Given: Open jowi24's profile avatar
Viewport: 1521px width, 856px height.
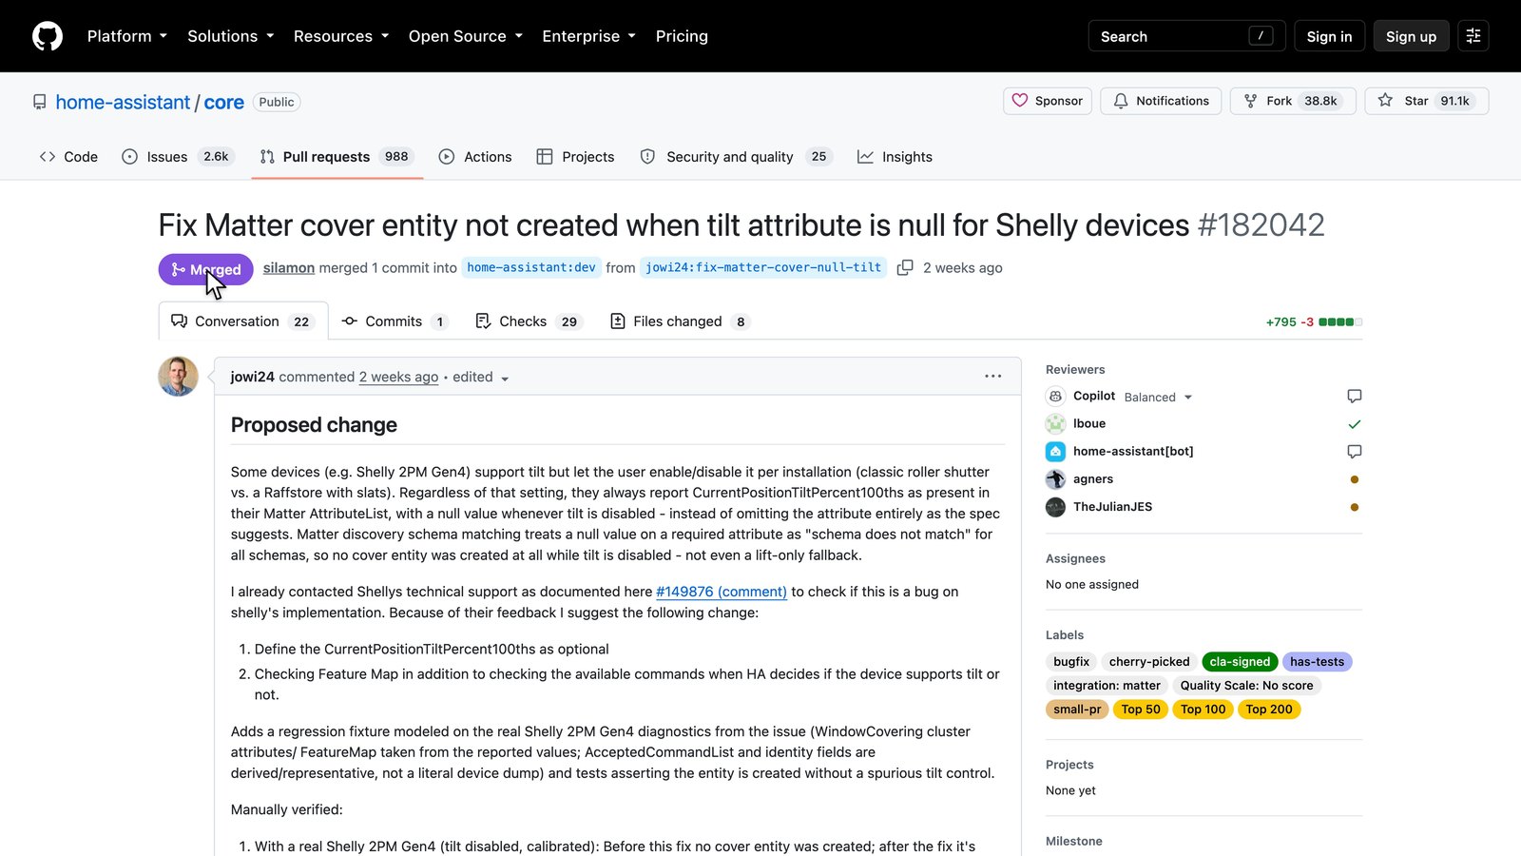Looking at the screenshot, I should point(178,377).
